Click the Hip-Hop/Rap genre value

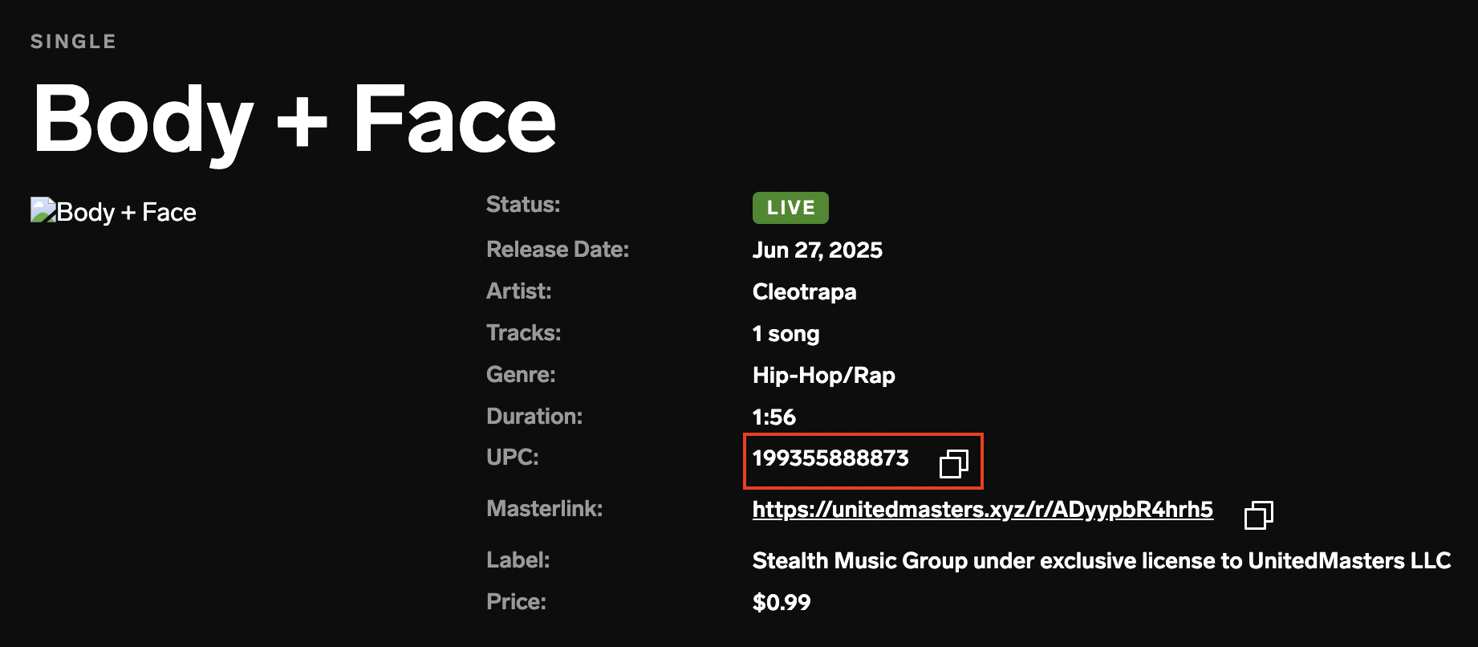click(x=824, y=375)
